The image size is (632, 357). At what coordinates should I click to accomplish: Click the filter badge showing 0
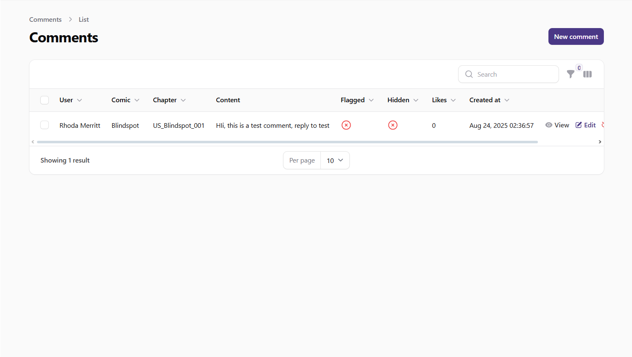(x=579, y=67)
